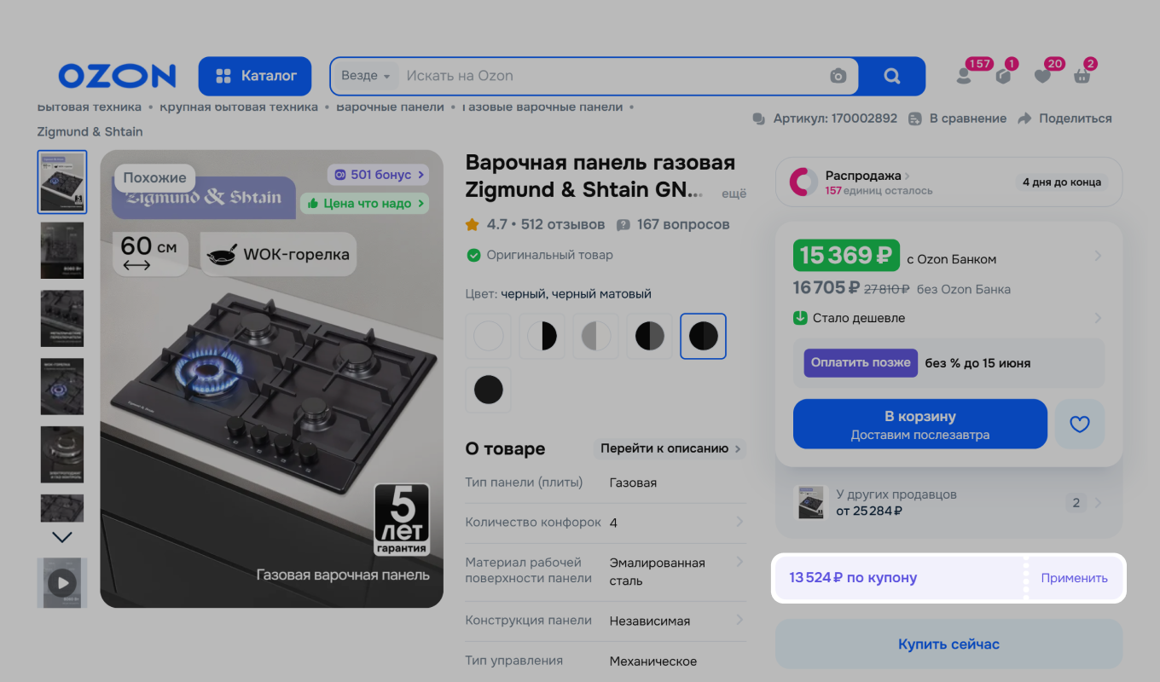This screenshot has height=682, width=1160.
Task: Open the Каталог menu
Action: (x=254, y=76)
